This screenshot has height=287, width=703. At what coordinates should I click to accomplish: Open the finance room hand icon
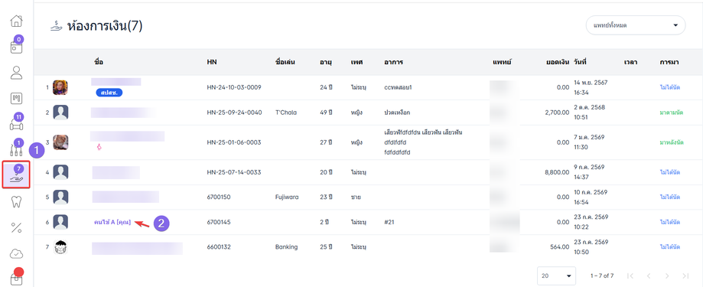point(16,175)
